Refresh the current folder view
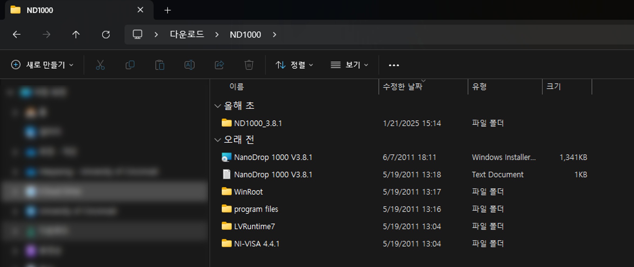Image resolution: width=634 pixels, height=267 pixels. (106, 34)
